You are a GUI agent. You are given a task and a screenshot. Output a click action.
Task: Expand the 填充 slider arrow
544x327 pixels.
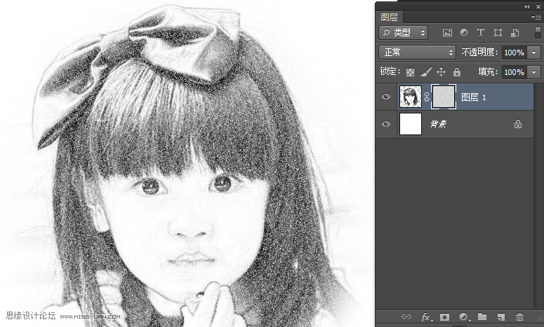[533, 72]
